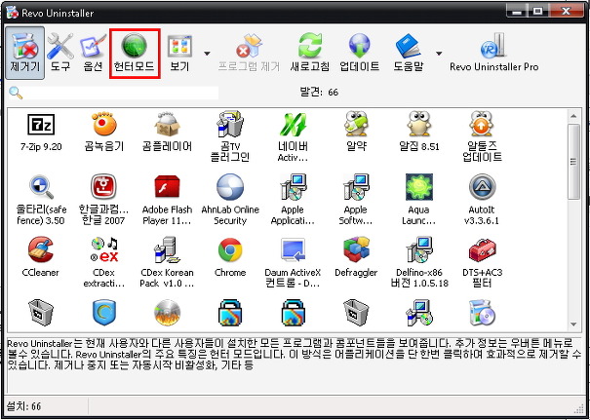
Task: Focus the program search input field
Action: pos(122,93)
